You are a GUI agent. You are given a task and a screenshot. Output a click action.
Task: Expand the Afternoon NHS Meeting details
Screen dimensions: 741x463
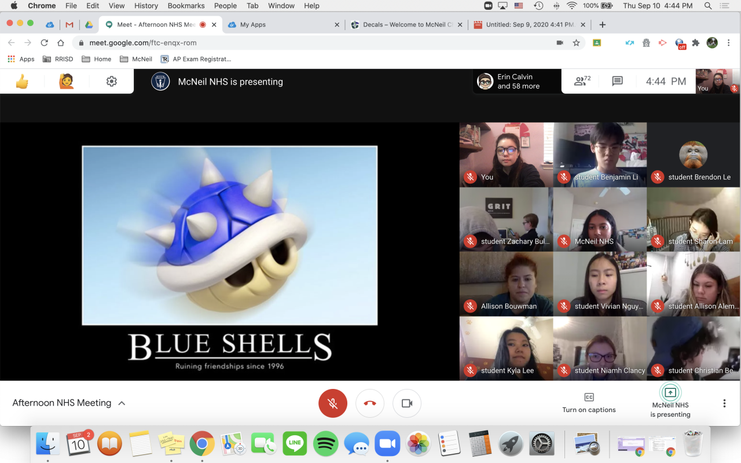(x=68, y=403)
